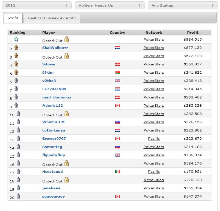Select the Profit tab
220x211 pixels.
point(13,18)
